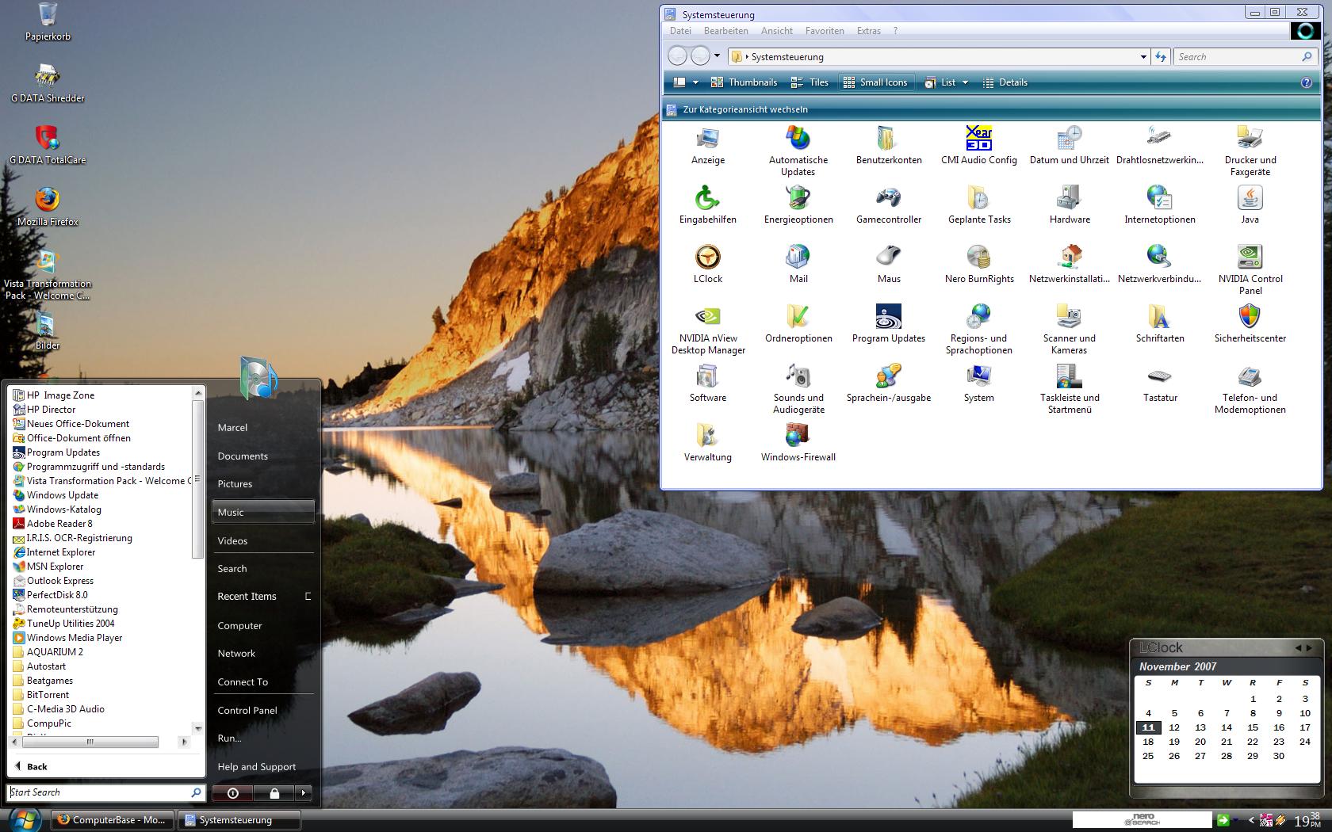Image resolution: width=1332 pixels, height=832 pixels.
Task: Open the Favoriten menu
Action: (x=825, y=31)
